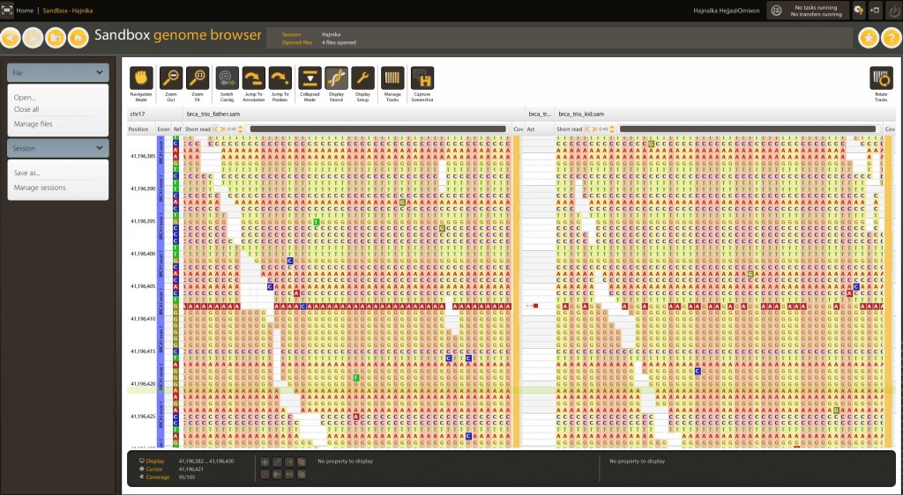The height and width of the screenshot is (495, 903).
Task: Click the Zoom Out magnifier
Action: [171, 78]
